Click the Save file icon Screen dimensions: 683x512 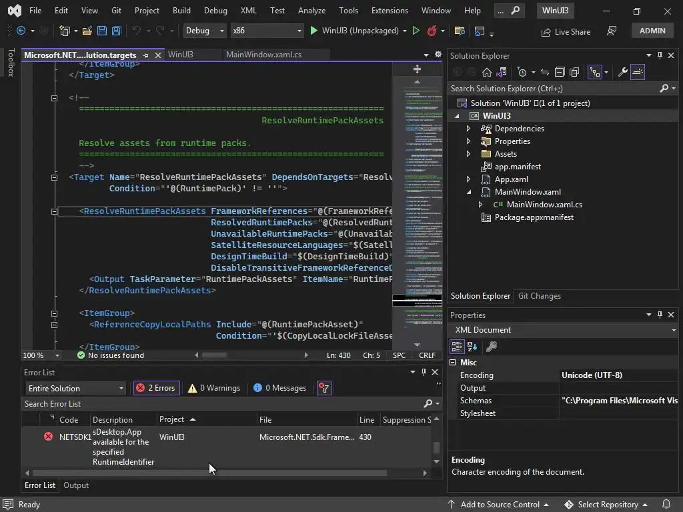tap(102, 31)
